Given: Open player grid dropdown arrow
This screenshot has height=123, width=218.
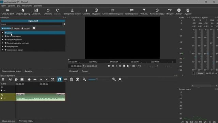Looking at the screenshot, I should point(136,66).
